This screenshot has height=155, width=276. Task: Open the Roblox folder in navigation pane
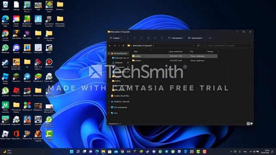coord(116,81)
